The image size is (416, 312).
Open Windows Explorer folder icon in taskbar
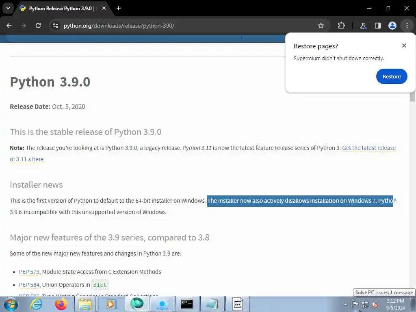click(85, 304)
